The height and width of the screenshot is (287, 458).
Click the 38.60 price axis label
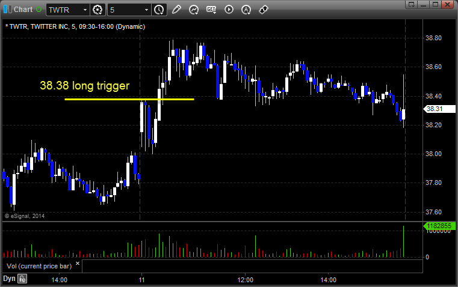(433, 67)
